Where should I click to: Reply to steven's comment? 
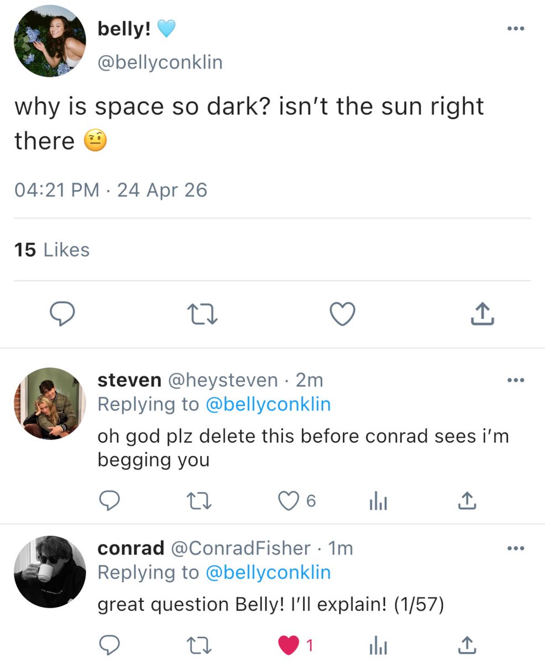click(109, 502)
